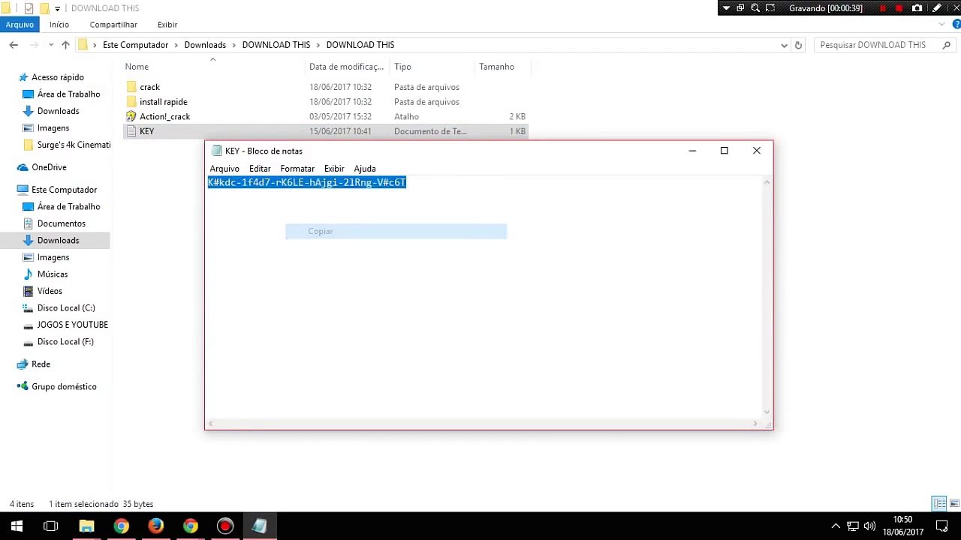Image resolution: width=961 pixels, height=540 pixels.
Task: Expand the chevron after Downloads breadcrumb
Action: (234, 45)
